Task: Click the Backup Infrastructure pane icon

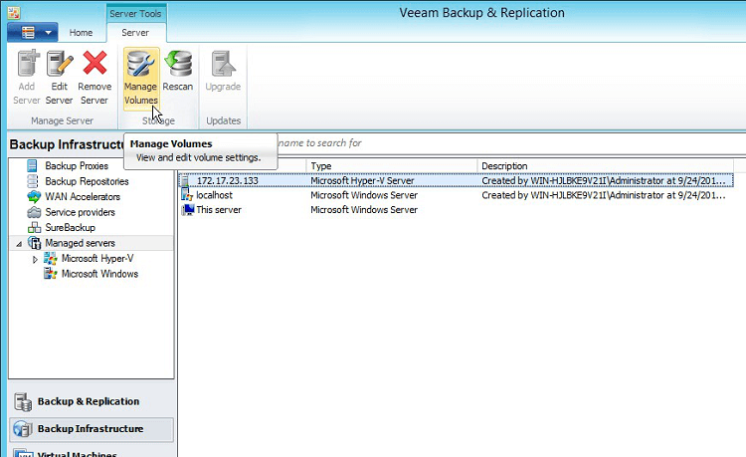Action: pos(23,429)
